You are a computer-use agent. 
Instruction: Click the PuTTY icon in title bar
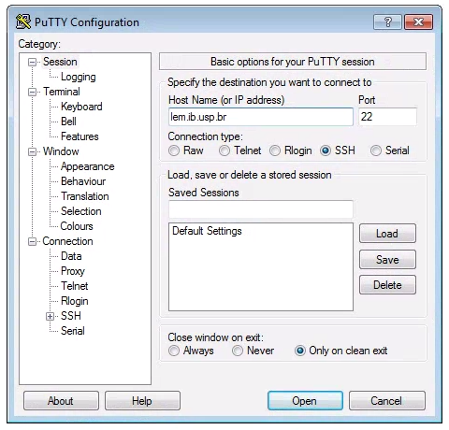22,21
